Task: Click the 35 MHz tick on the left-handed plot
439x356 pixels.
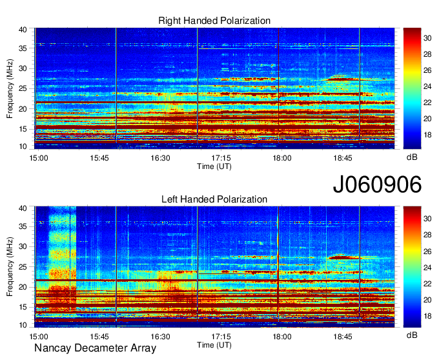Action: (x=23, y=226)
